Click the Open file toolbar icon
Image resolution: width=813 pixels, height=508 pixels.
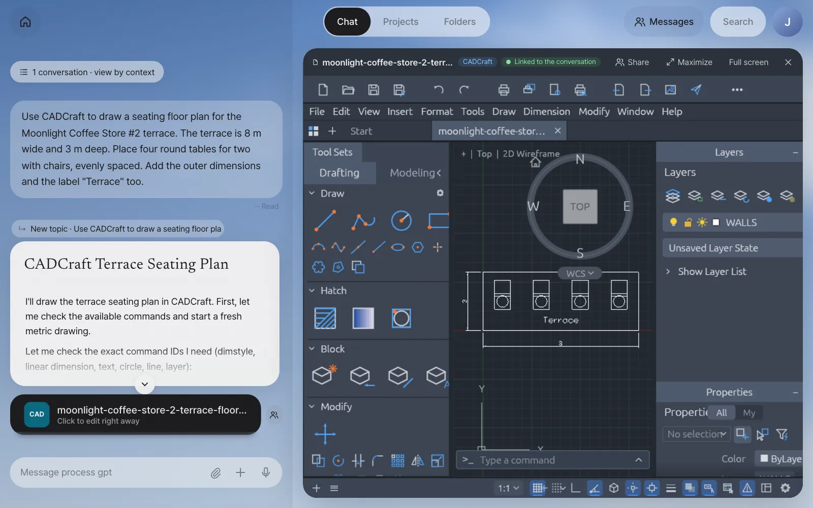click(x=348, y=90)
